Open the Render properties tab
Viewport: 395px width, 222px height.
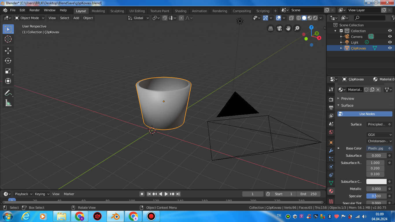(331, 99)
